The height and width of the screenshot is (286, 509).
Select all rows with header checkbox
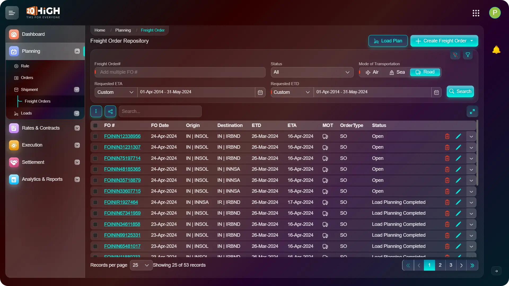[x=95, y=125]
